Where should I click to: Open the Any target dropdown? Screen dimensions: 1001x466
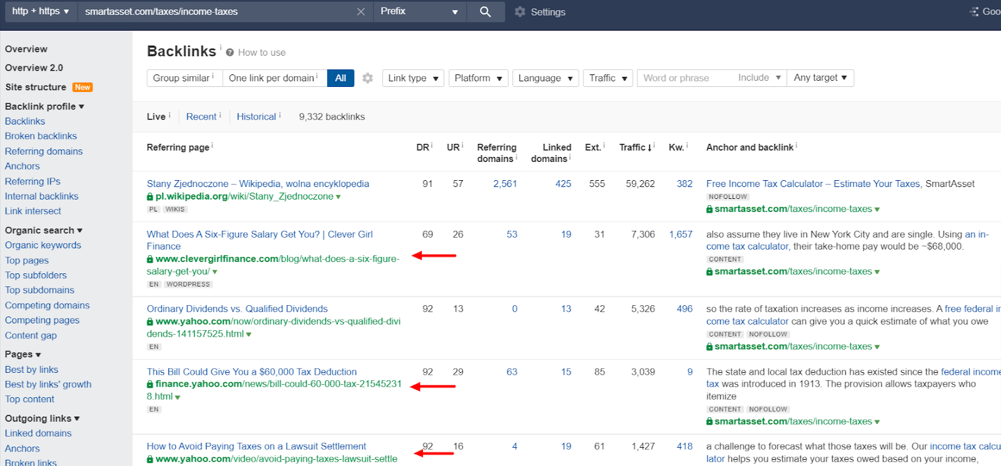pos(820,78)
